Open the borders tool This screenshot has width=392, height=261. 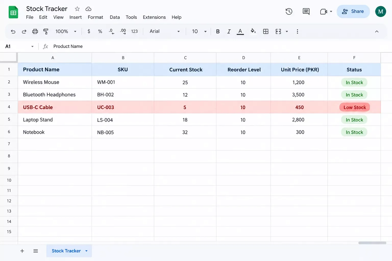(266, 31)
